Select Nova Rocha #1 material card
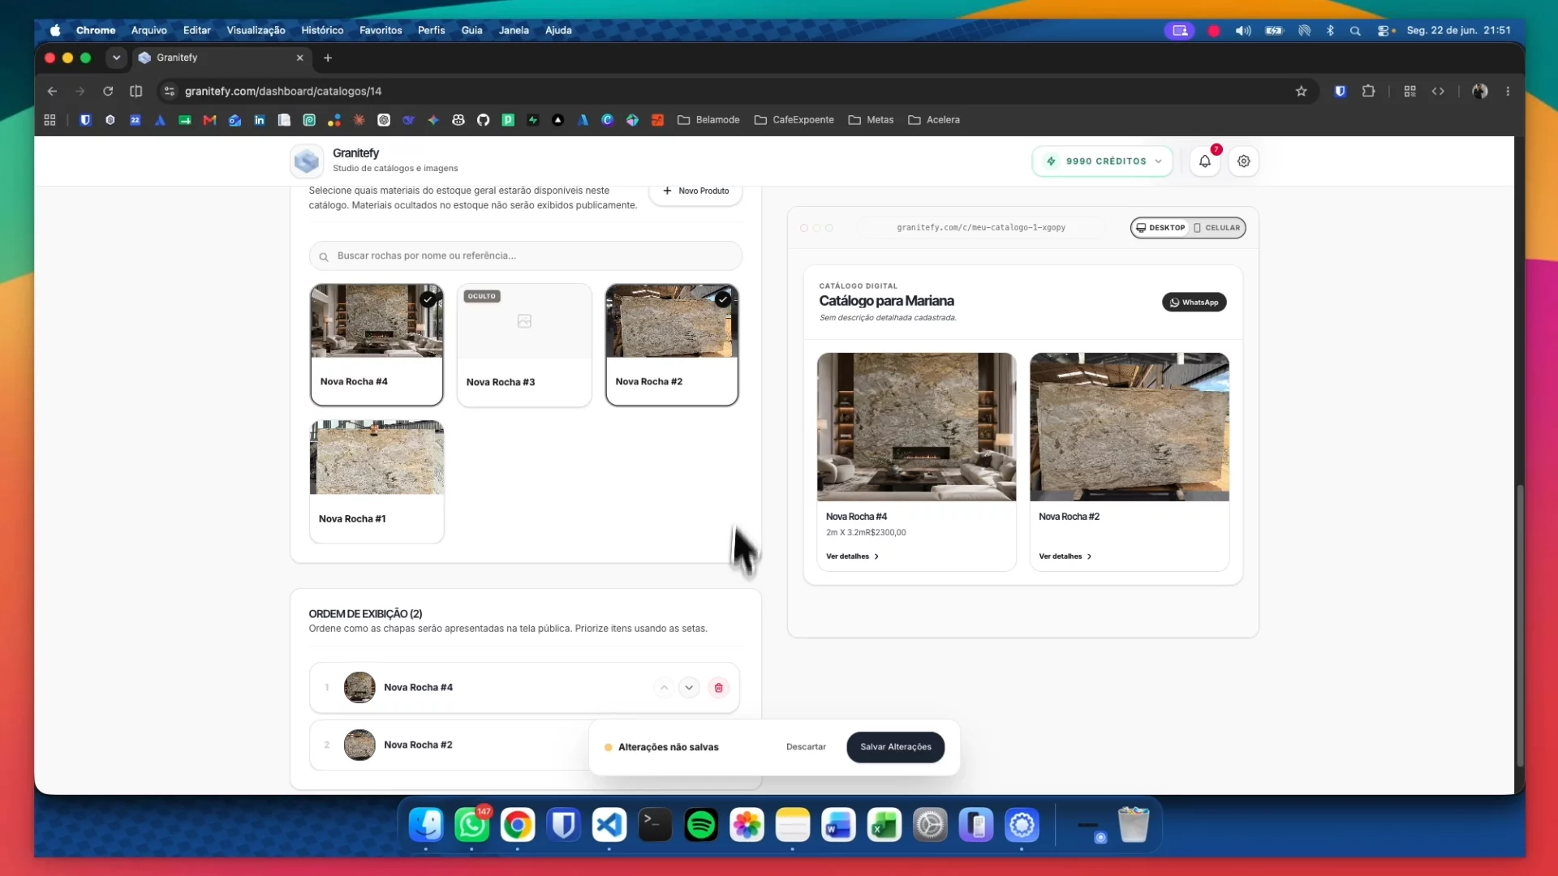 (377, 482)
